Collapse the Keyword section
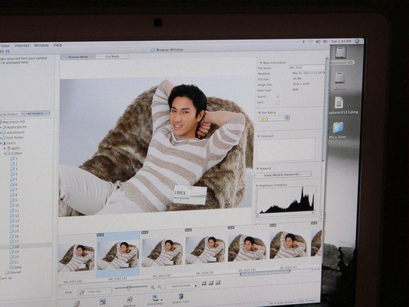 (x=258, y=169)
